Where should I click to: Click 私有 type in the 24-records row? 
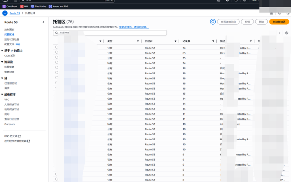point(110,63)
